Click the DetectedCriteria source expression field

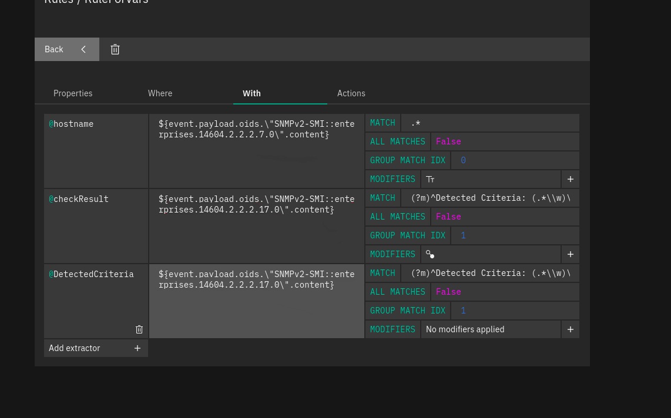pos(256,301)
